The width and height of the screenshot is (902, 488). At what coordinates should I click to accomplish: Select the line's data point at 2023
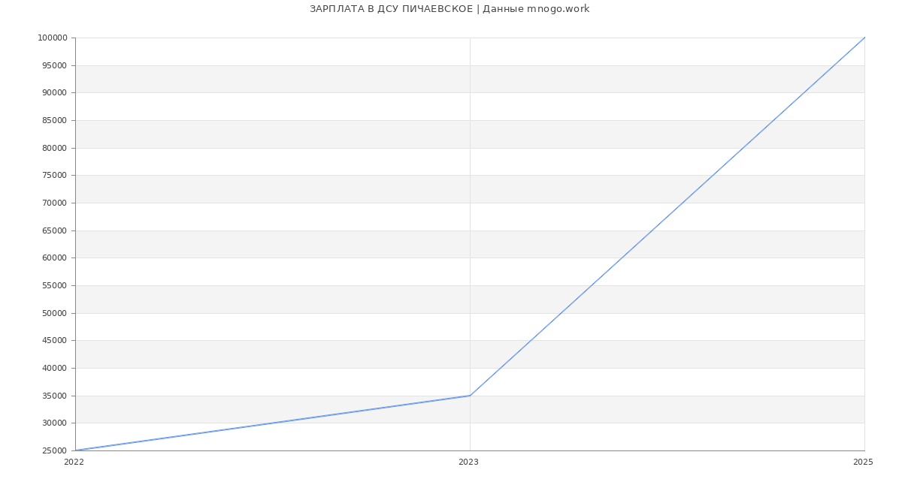[470, 396]
